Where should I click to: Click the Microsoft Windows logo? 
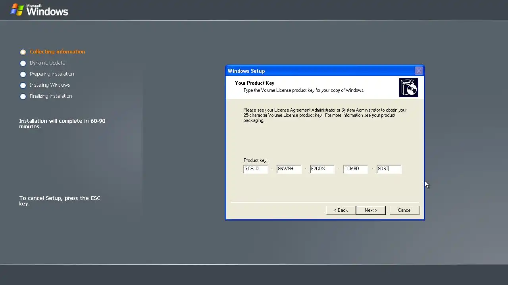click(39, 10)
